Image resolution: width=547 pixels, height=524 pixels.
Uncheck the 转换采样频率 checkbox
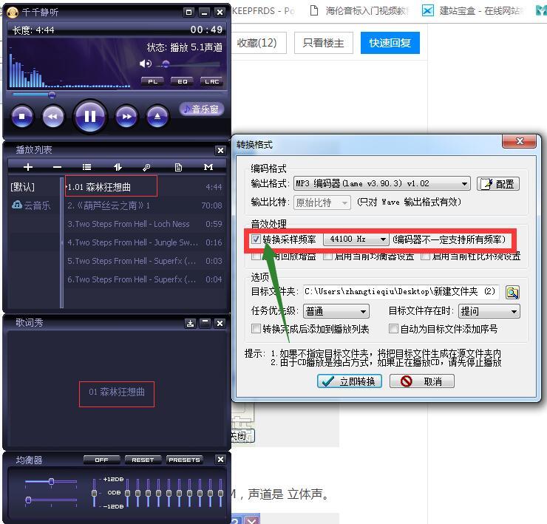(256, 239)
